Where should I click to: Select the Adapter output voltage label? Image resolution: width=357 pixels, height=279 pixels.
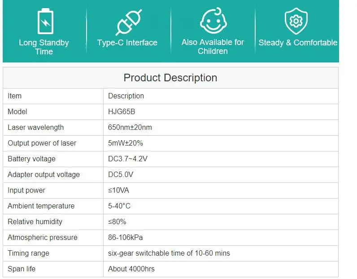point(44,174)
